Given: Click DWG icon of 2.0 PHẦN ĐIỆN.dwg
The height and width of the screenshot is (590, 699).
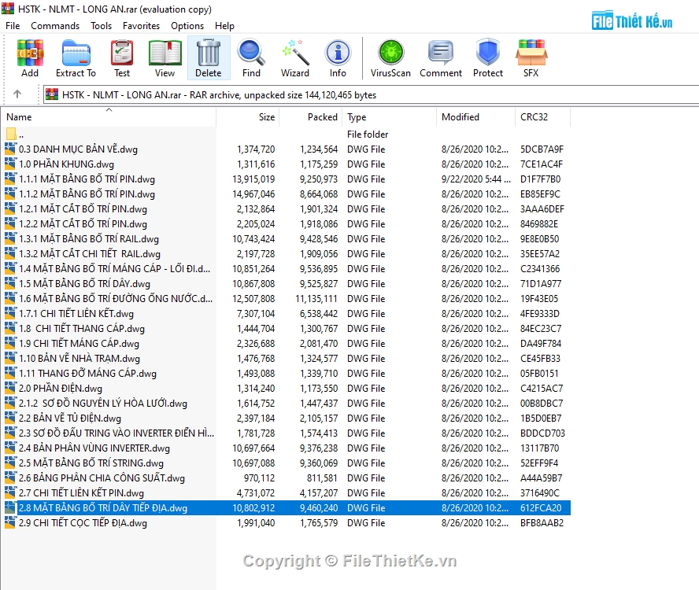Looking at the screenshot, I should point(11,388).
